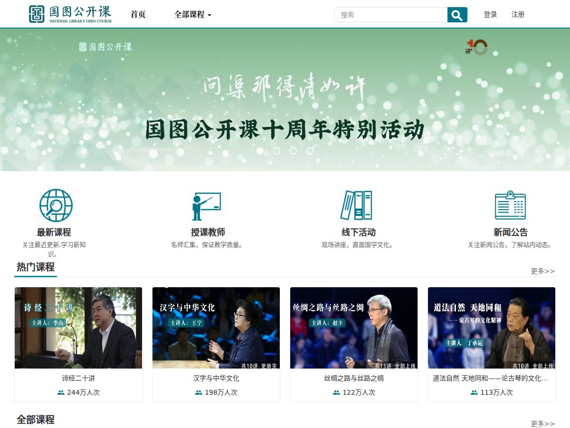Screen dimensions: 570x428
Task: Select the first banner carousel dot
Action: click(x=260, y=151)
